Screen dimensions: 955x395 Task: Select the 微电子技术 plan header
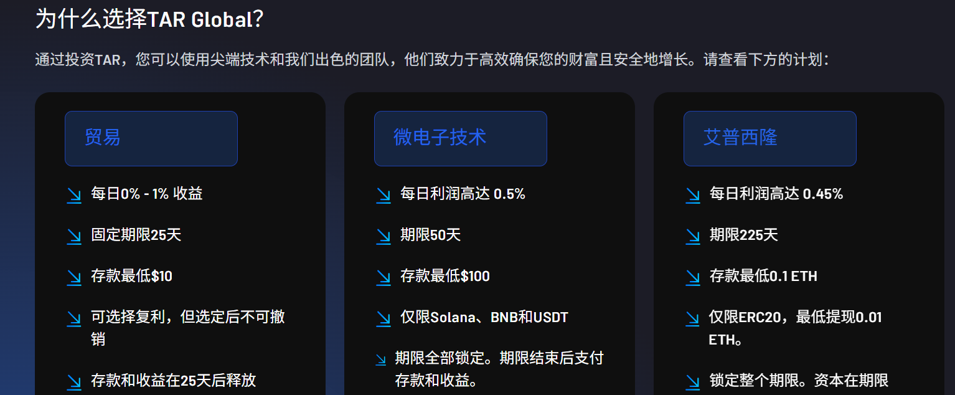tap(461, 138)
